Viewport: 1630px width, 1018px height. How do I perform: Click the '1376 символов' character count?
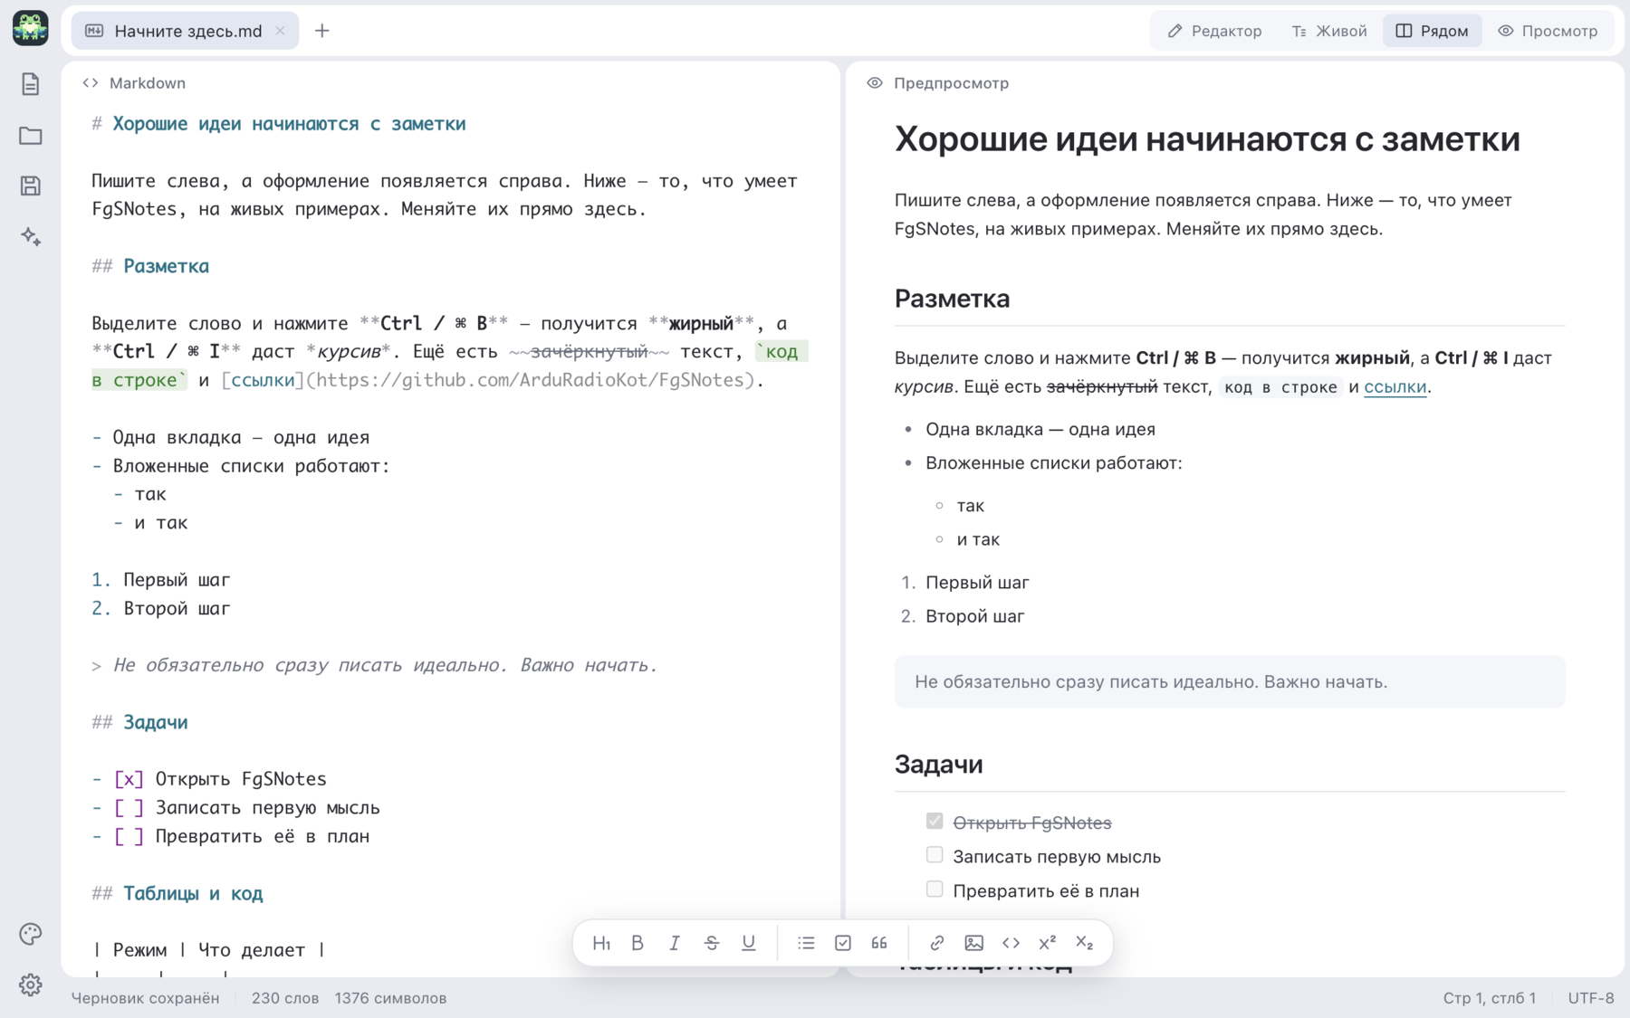(x=390, y=998)
